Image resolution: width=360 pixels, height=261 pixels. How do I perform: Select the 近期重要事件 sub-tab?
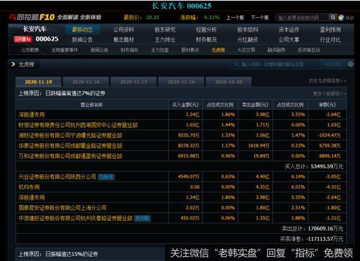(x=65, y=50)
